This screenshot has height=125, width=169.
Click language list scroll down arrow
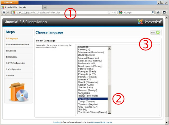(109, 112)
